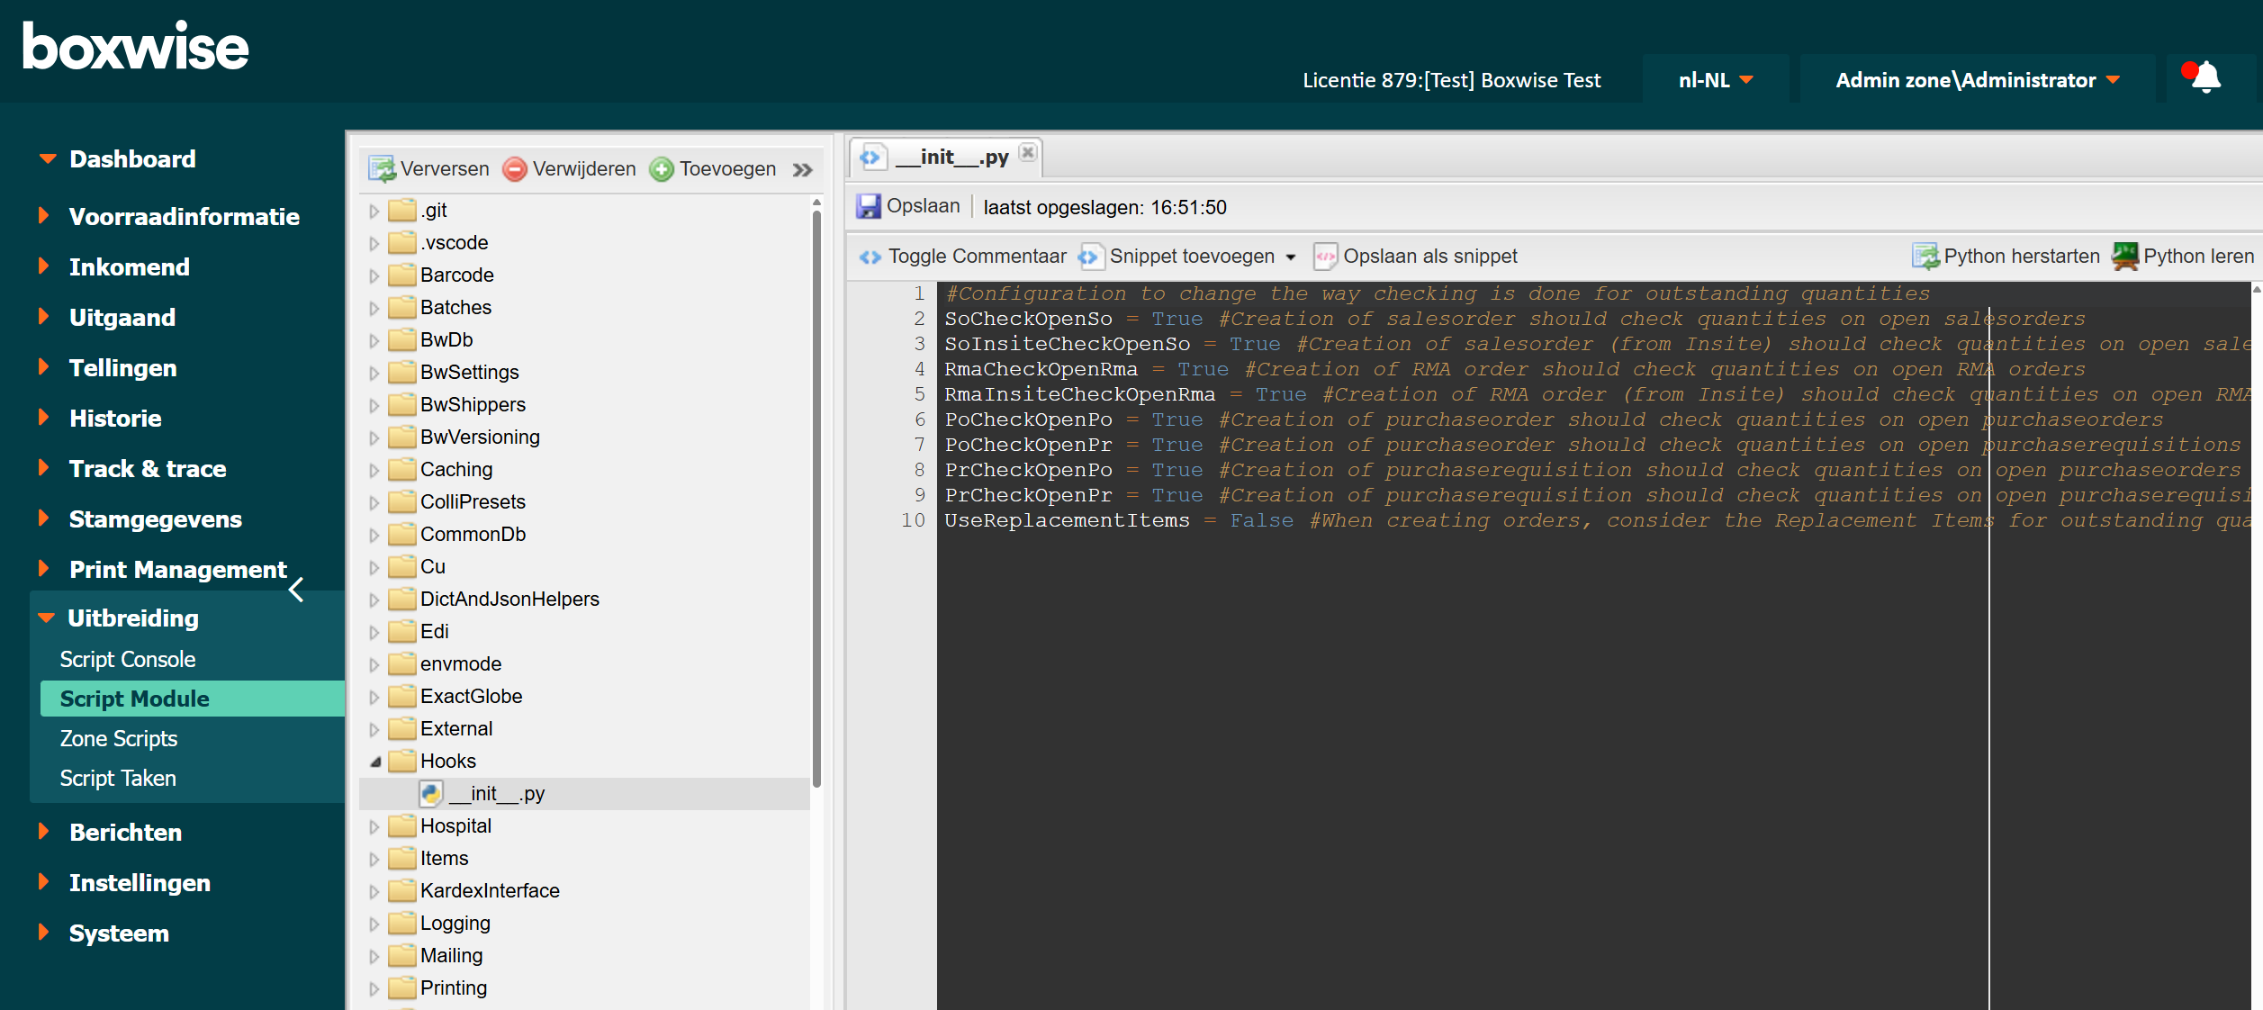Select the Cu folder icon
This screenshot has width=2263, height=1010.
401,566
